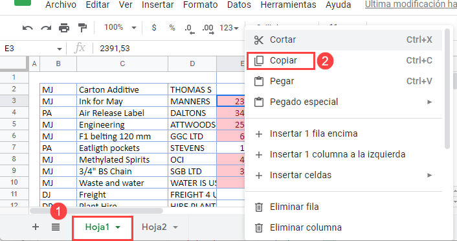457x241 pixels.
Task: Click trash icon beside Eliminar fila
Action: 259,207
